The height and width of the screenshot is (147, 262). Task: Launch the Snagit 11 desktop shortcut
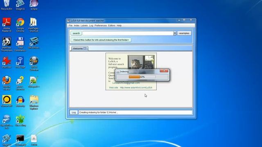coord(20,5)
